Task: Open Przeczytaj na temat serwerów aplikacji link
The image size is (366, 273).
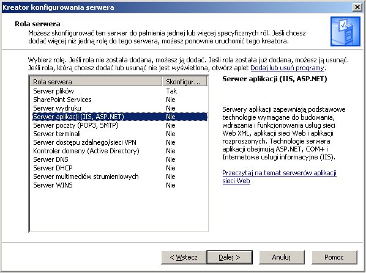Action: click(x=280, y=177)
